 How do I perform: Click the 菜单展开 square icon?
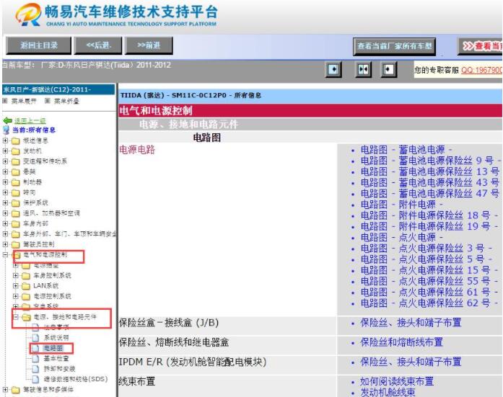point(5,101)
